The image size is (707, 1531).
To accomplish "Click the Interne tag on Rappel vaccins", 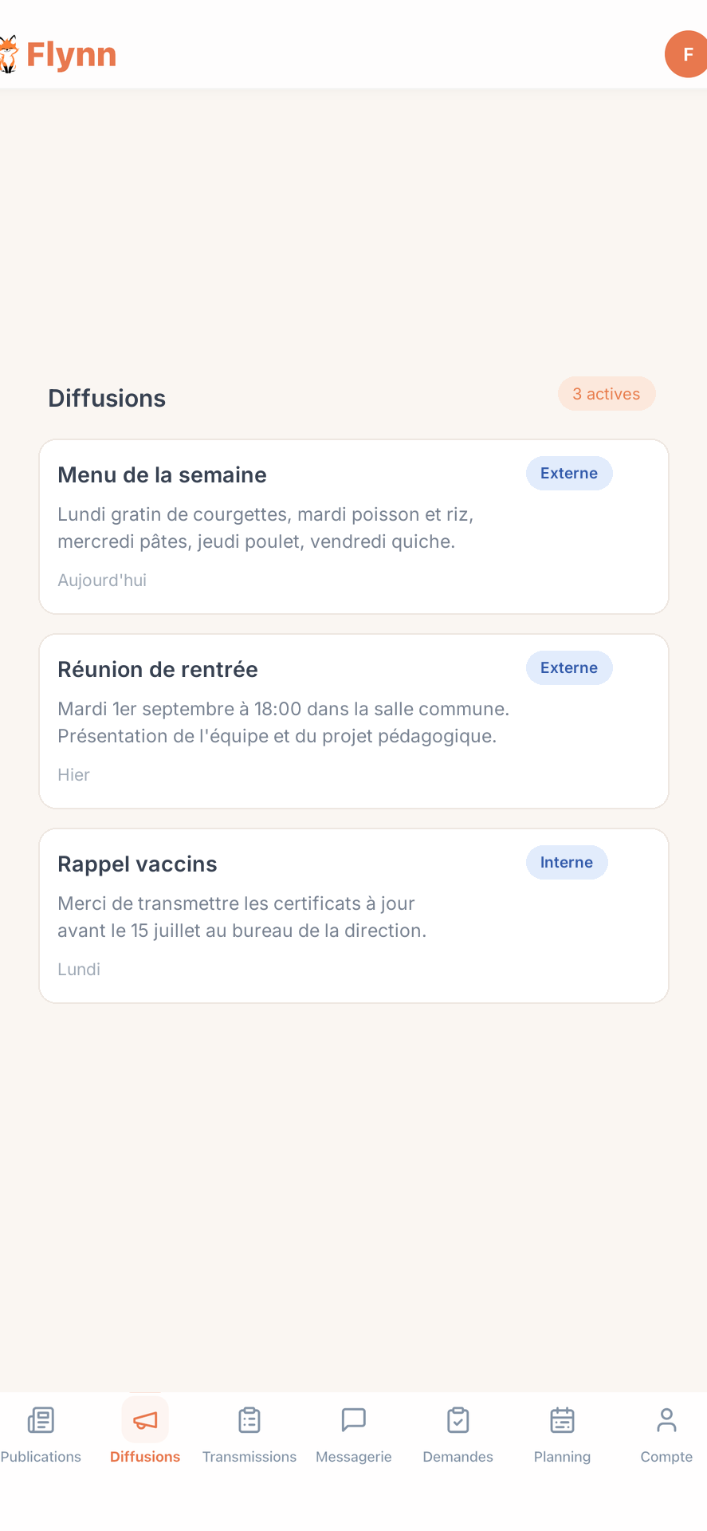I will (567, 862).
